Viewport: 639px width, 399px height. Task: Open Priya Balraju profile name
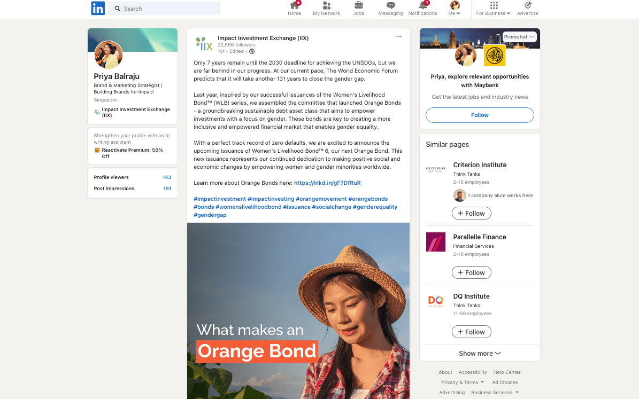[117, 76]
